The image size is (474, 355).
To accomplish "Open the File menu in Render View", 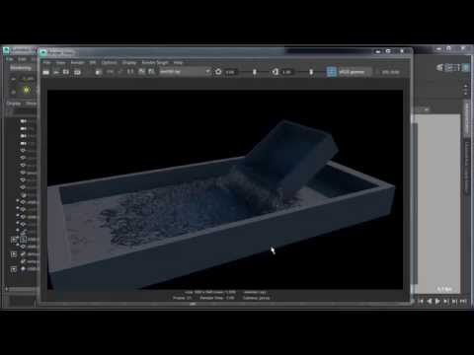I will click(x=47, y=62).
